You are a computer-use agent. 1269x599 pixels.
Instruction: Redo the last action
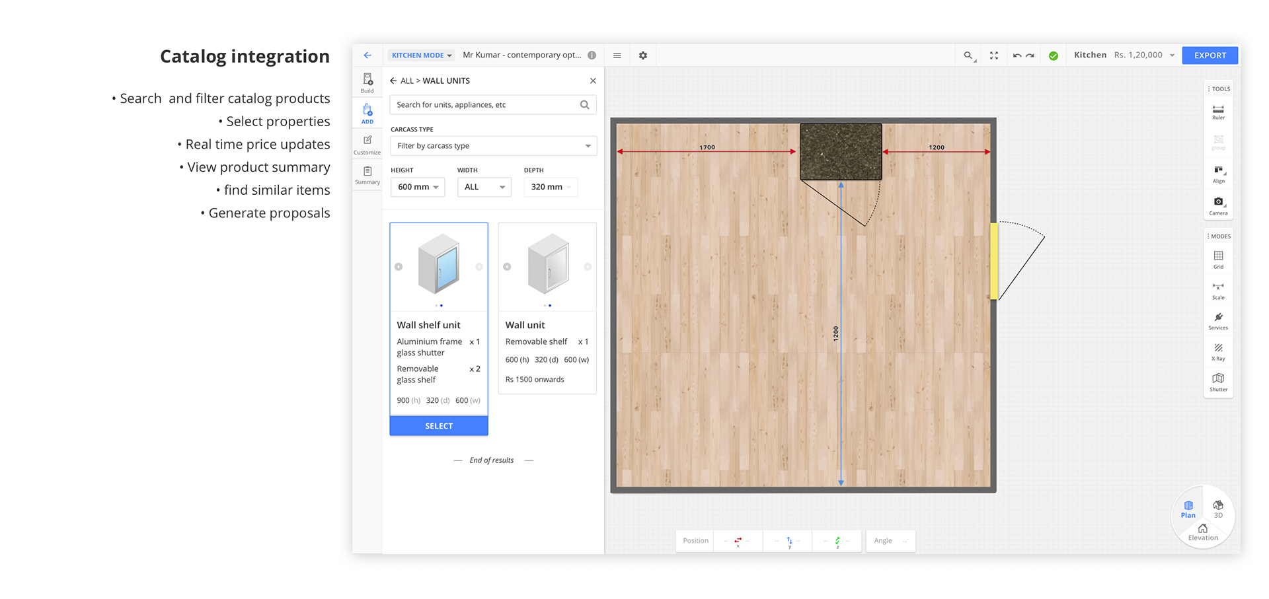click(1030, 55)
